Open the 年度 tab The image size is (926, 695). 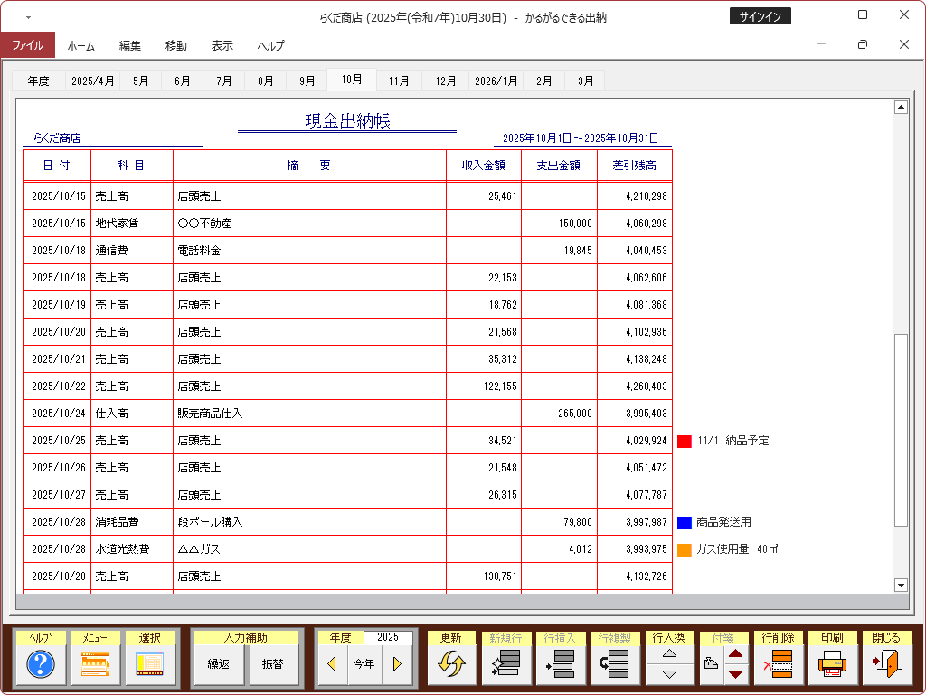tap(38, 81)
